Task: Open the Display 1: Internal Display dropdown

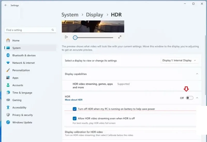Action: pyautogui.click(x=179, y=60)
